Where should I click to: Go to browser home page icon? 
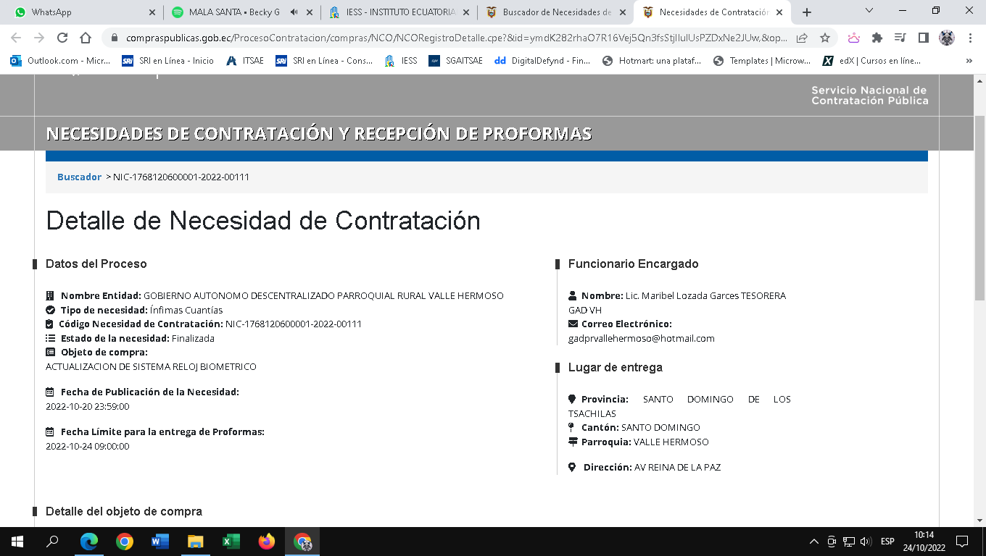pyautogui.click(x=86, y=38)
